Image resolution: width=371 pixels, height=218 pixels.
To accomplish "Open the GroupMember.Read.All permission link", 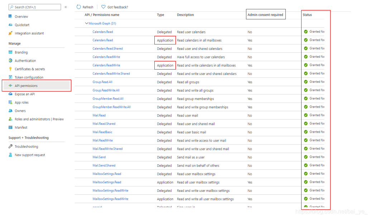I will (x=108, y=99).
